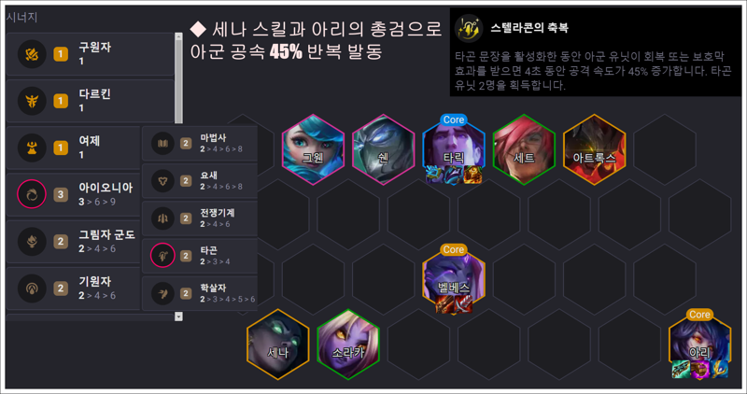Click the 그림자 군도 synergy row
The image size is (747, 394).
tap(74, 241)
